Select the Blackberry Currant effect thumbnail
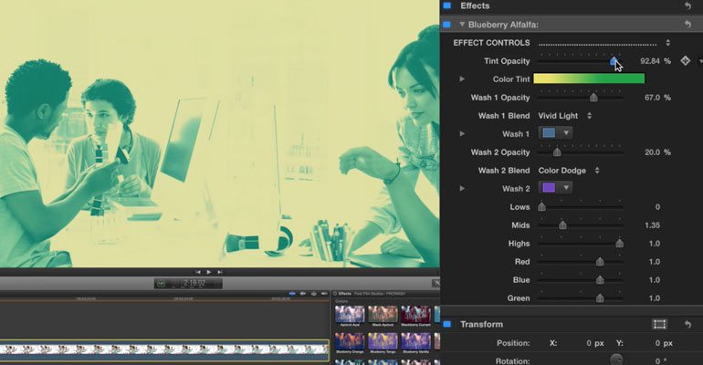This screenshot has height=365, width=703. pyautogui.click(x=415, y=314)
